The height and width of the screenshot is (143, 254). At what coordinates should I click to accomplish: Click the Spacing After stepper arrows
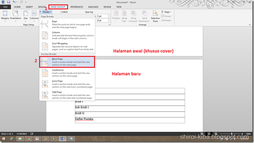point(108,20)
